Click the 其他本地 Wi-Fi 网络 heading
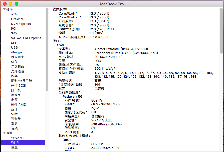The image size is (224, 152). pos(74,136)
